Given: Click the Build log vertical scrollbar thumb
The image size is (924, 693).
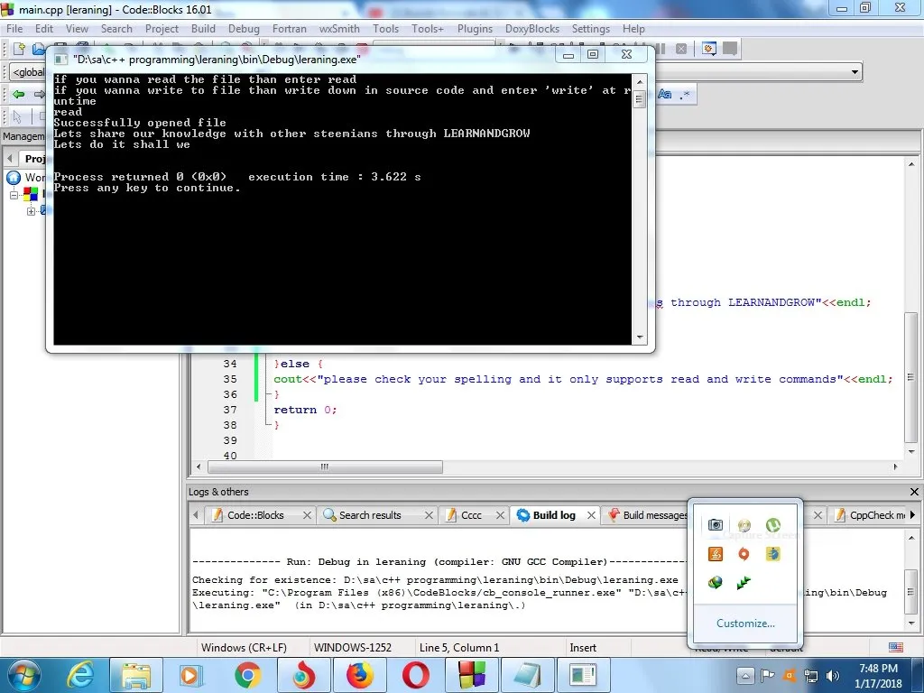Looking at the screenshot, I should tap(911, 591).
